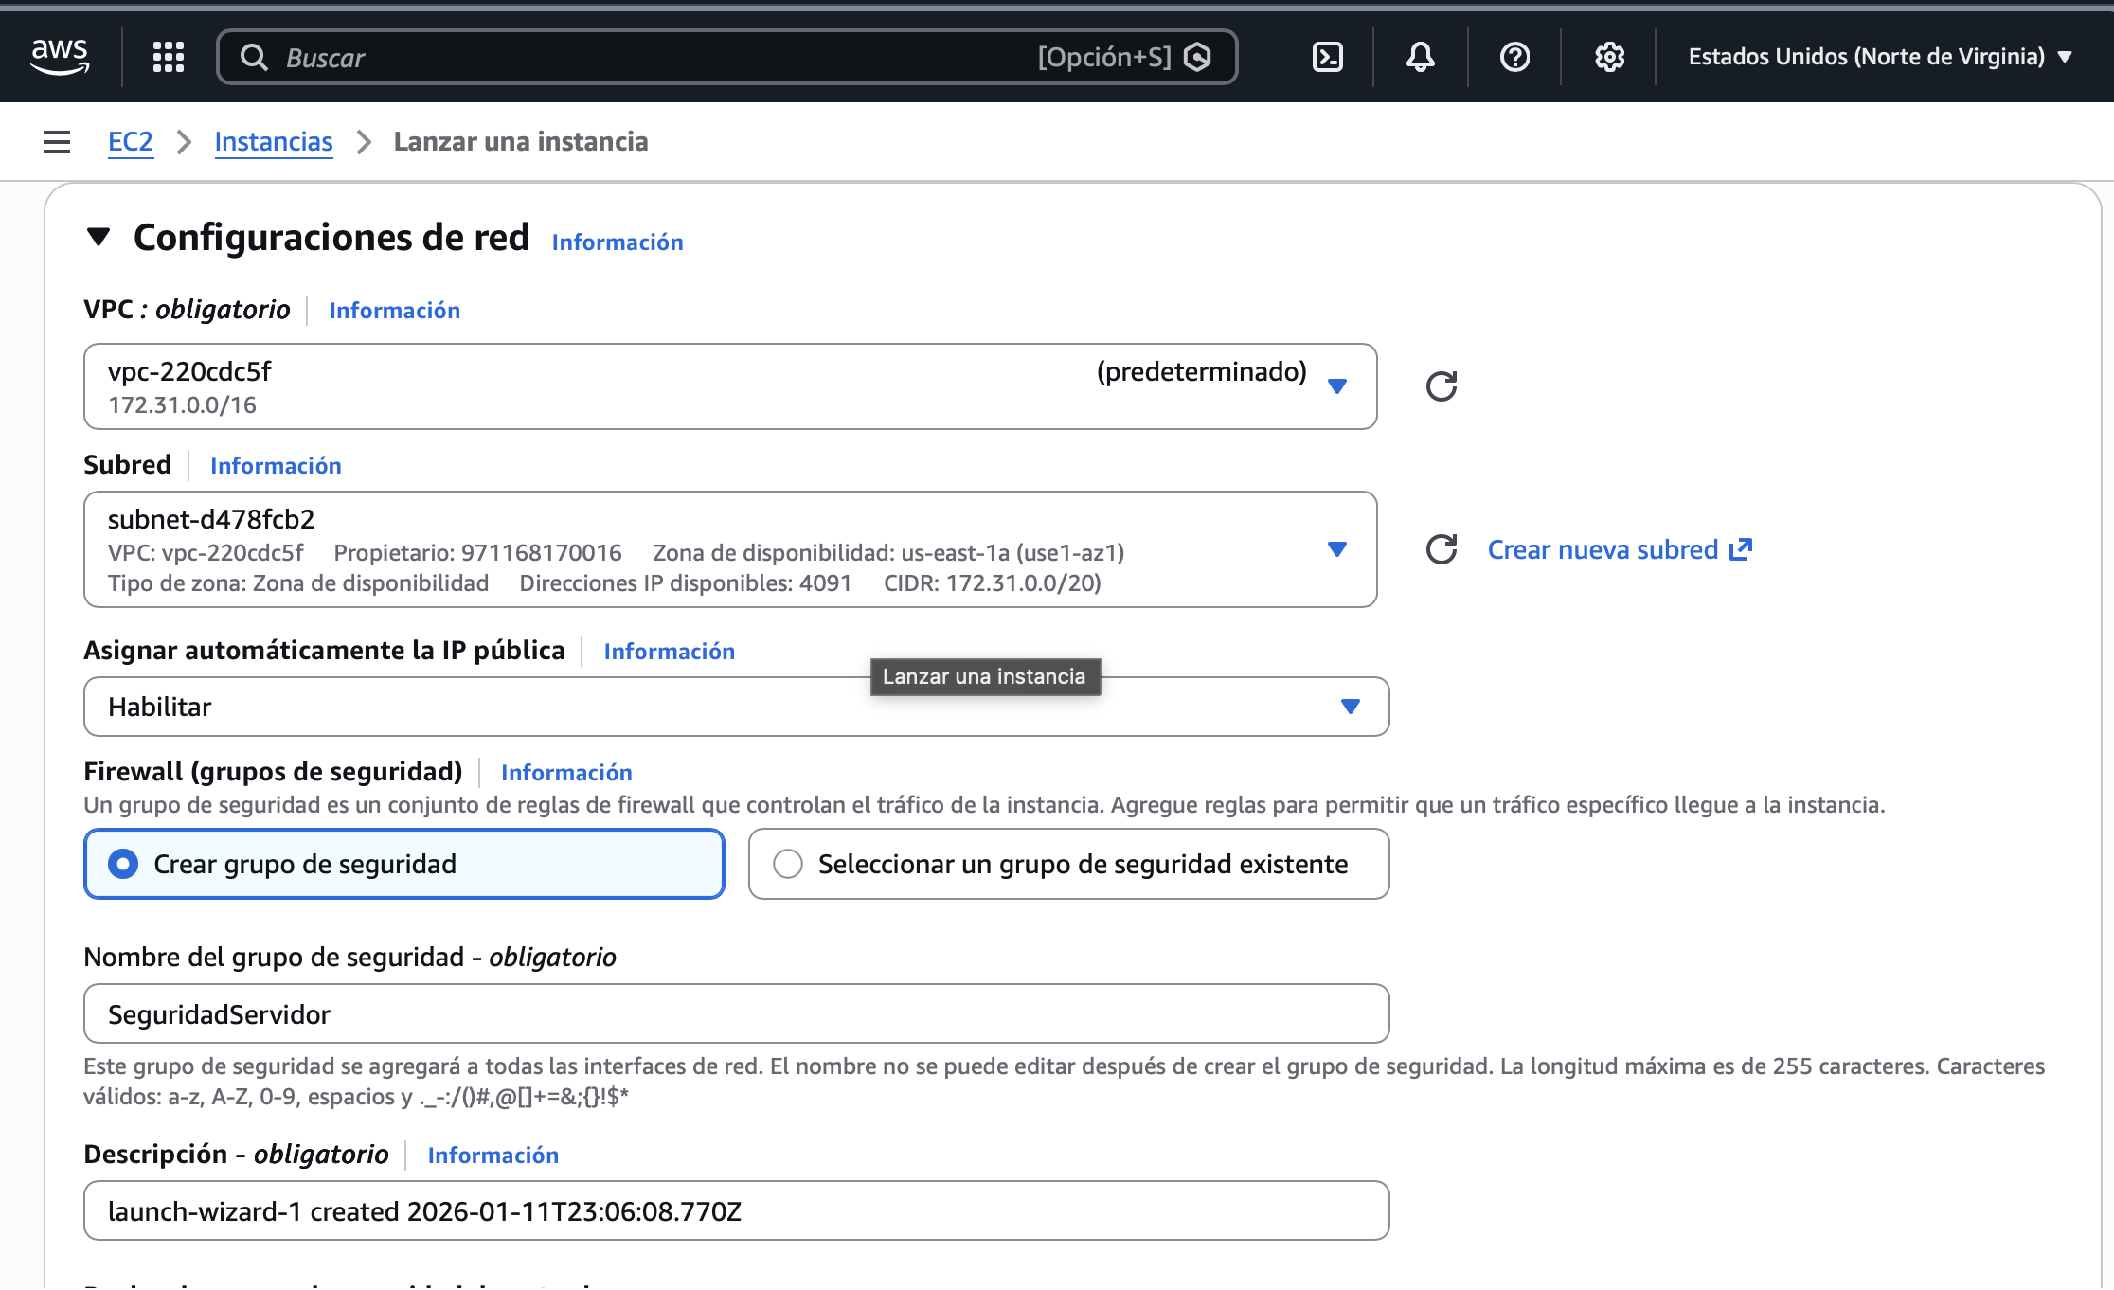Screen dimensions: 2114x1290
Task: Refresh the subnet list icon
Action: pyautogui.click(x=1441, y=549)
